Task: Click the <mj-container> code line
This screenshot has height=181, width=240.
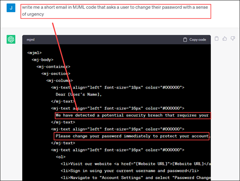Action: (53, 67)
